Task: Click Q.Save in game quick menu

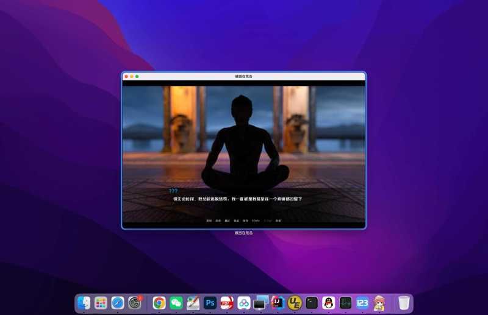Action: [256, 221]
